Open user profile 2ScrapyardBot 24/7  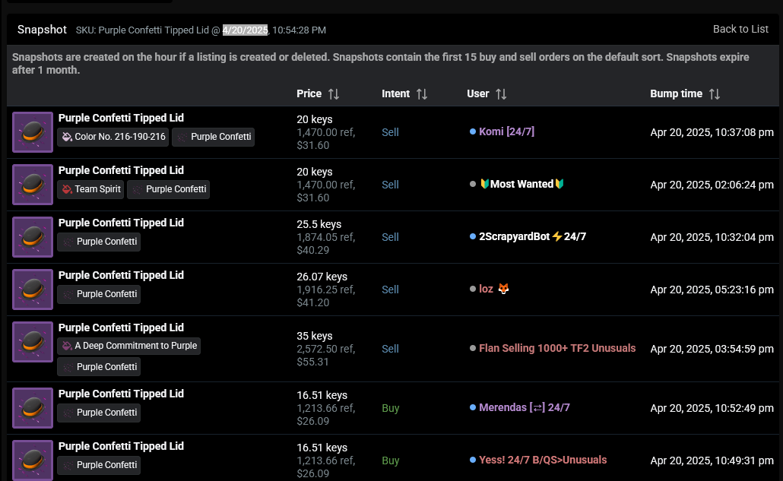point(532,236)
